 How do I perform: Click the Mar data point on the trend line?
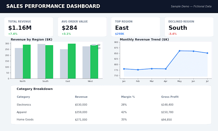(x=152, y=69)
